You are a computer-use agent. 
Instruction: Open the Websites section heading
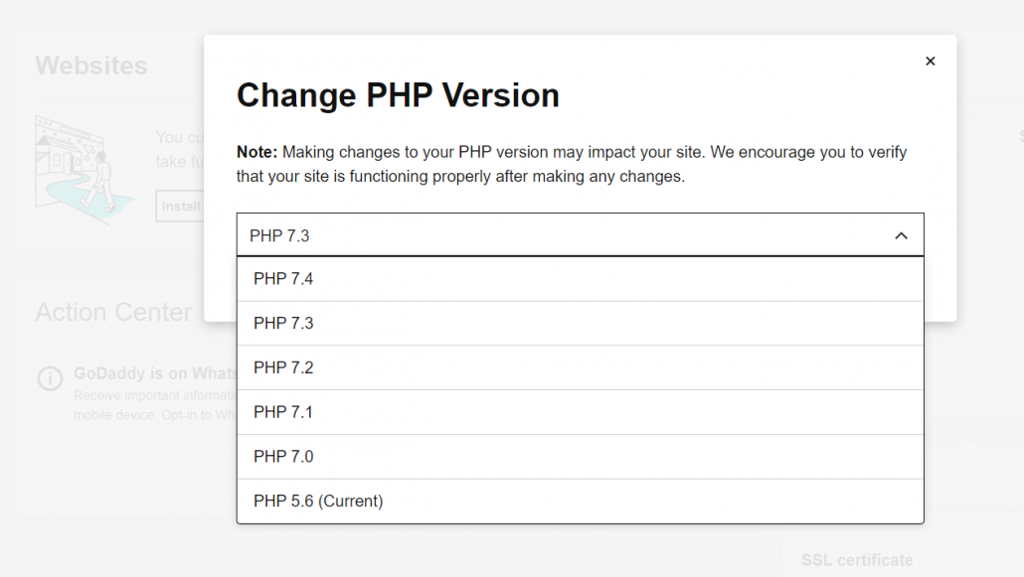click(91, 66)
